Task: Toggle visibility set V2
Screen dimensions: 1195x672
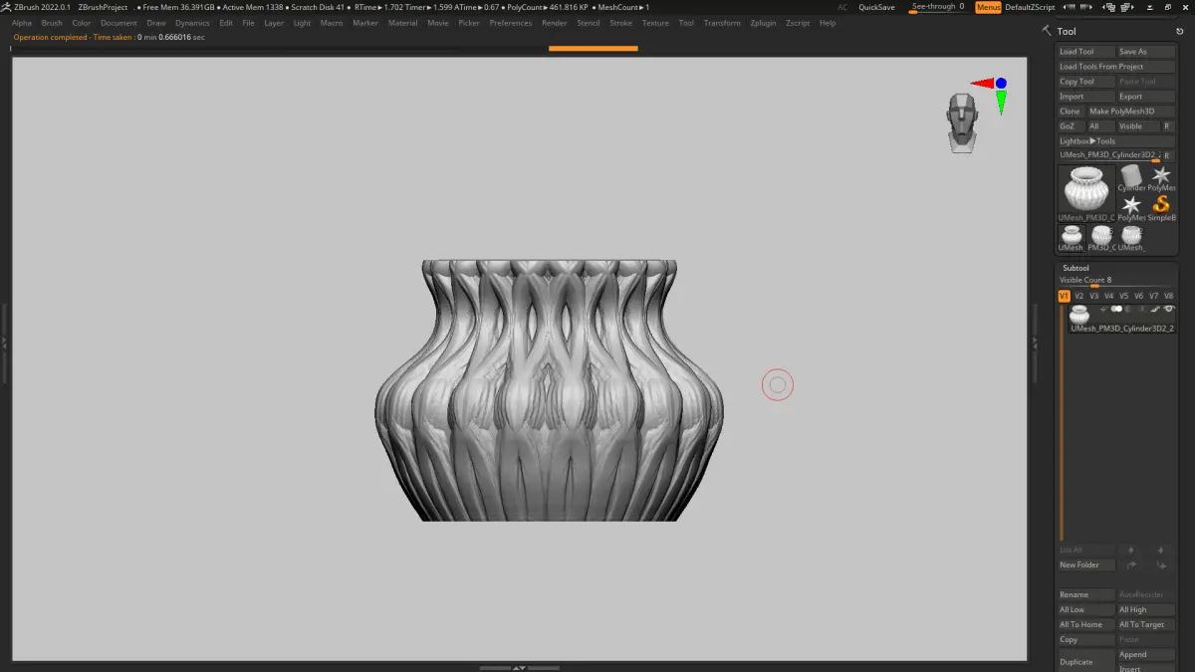Action: coord(1078,296)
